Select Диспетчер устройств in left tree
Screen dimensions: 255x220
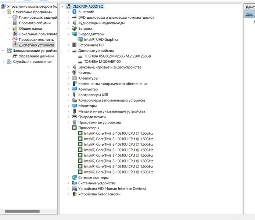click(x=36, y=45)
